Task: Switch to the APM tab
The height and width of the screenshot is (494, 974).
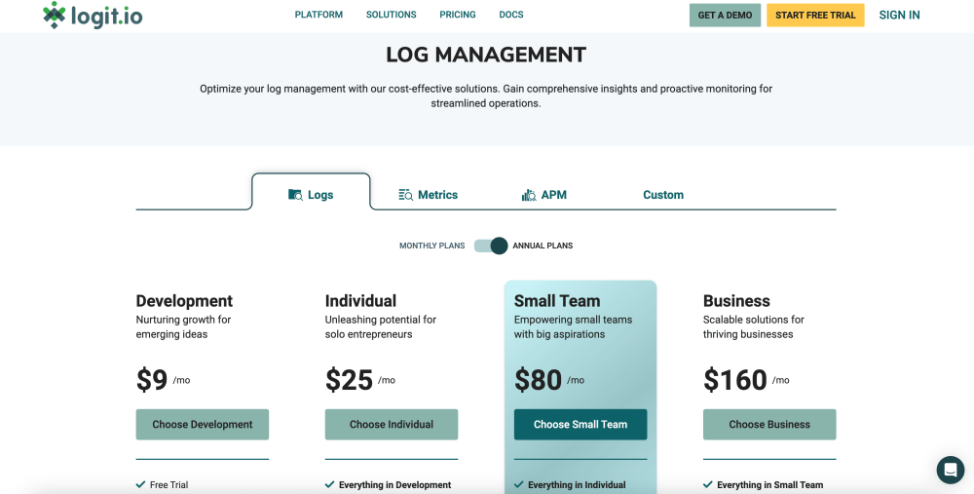Action: coord(544,195)
